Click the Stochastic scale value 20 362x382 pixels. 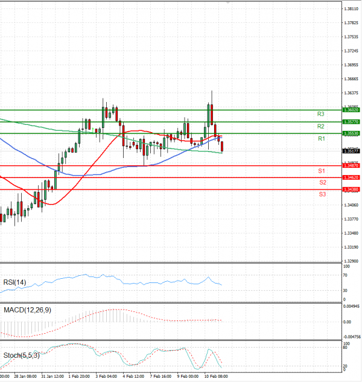pyautogui.click(x=345, y=366)
